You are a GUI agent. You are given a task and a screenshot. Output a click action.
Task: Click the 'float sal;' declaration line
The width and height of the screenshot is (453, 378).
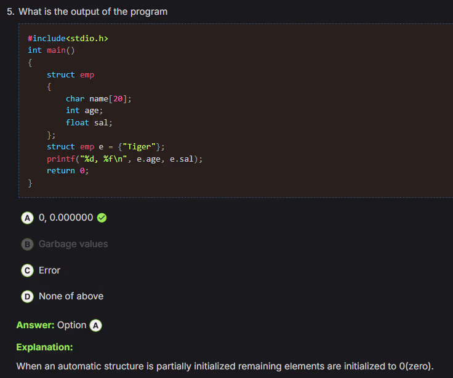[89, 122]
